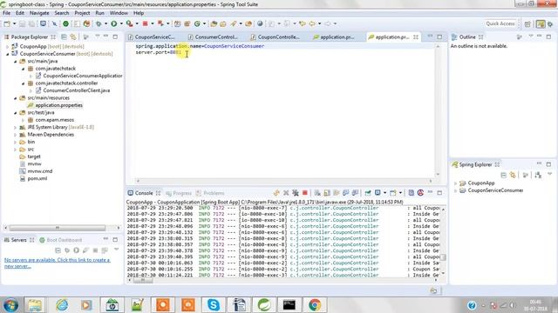Collapse the src/main/resources folder
The width and height of the screenshot is (558, 313).
(x=16, y=98)
